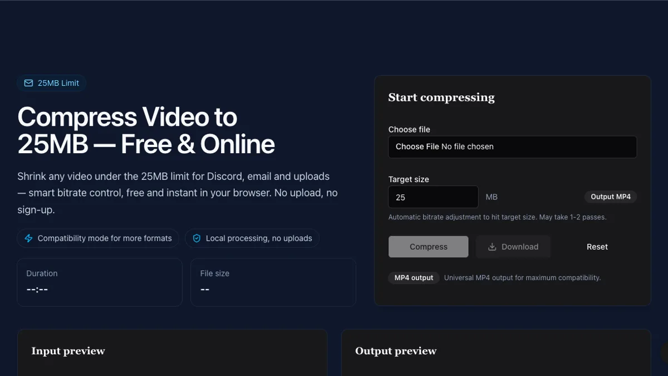Click the Compatibility mode for more formats label
Image resolution: width=668 pixels, height=376 pixels.
105,238
